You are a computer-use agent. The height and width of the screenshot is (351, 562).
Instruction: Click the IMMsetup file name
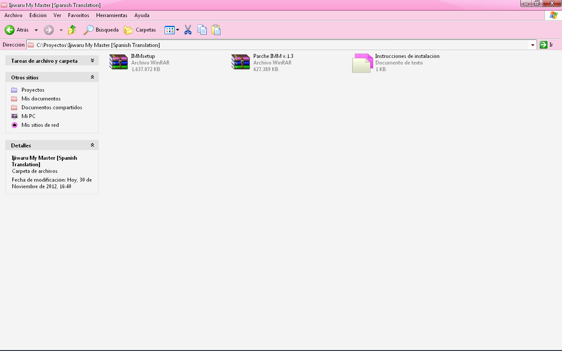coord(143,56)
